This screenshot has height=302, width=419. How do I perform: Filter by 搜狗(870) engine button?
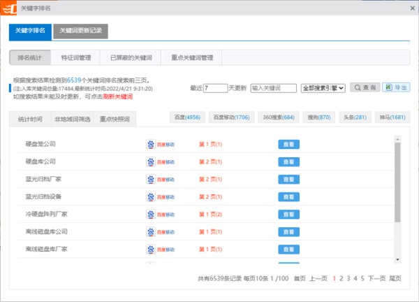[319, 117]
